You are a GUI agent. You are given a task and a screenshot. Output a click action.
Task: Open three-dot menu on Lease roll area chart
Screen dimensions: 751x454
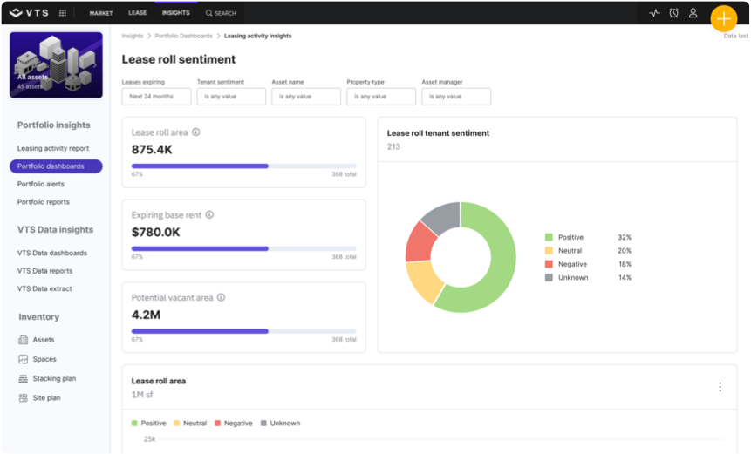(x=720, y=387)
